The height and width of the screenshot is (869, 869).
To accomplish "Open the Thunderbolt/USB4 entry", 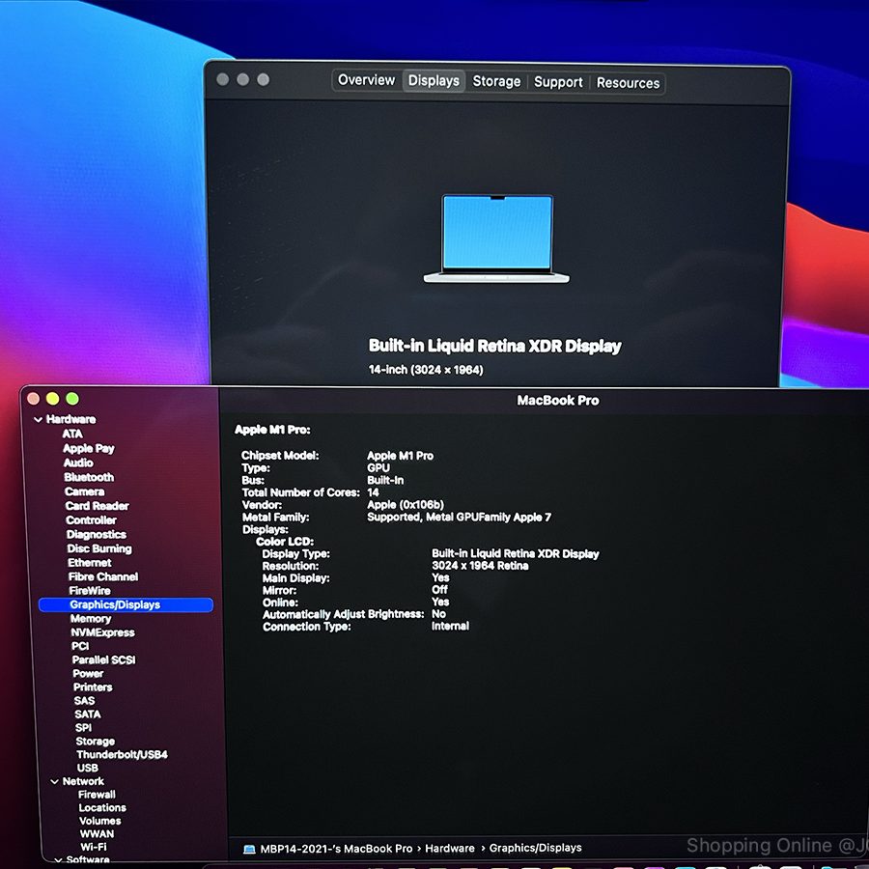I will [122, 755].
